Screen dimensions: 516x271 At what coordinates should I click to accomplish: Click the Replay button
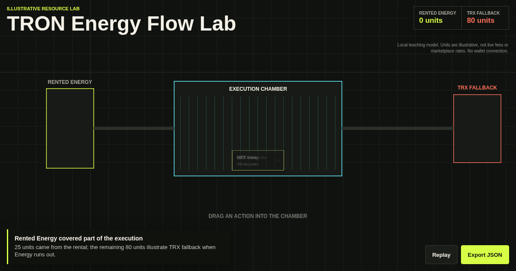click(441, 255)
